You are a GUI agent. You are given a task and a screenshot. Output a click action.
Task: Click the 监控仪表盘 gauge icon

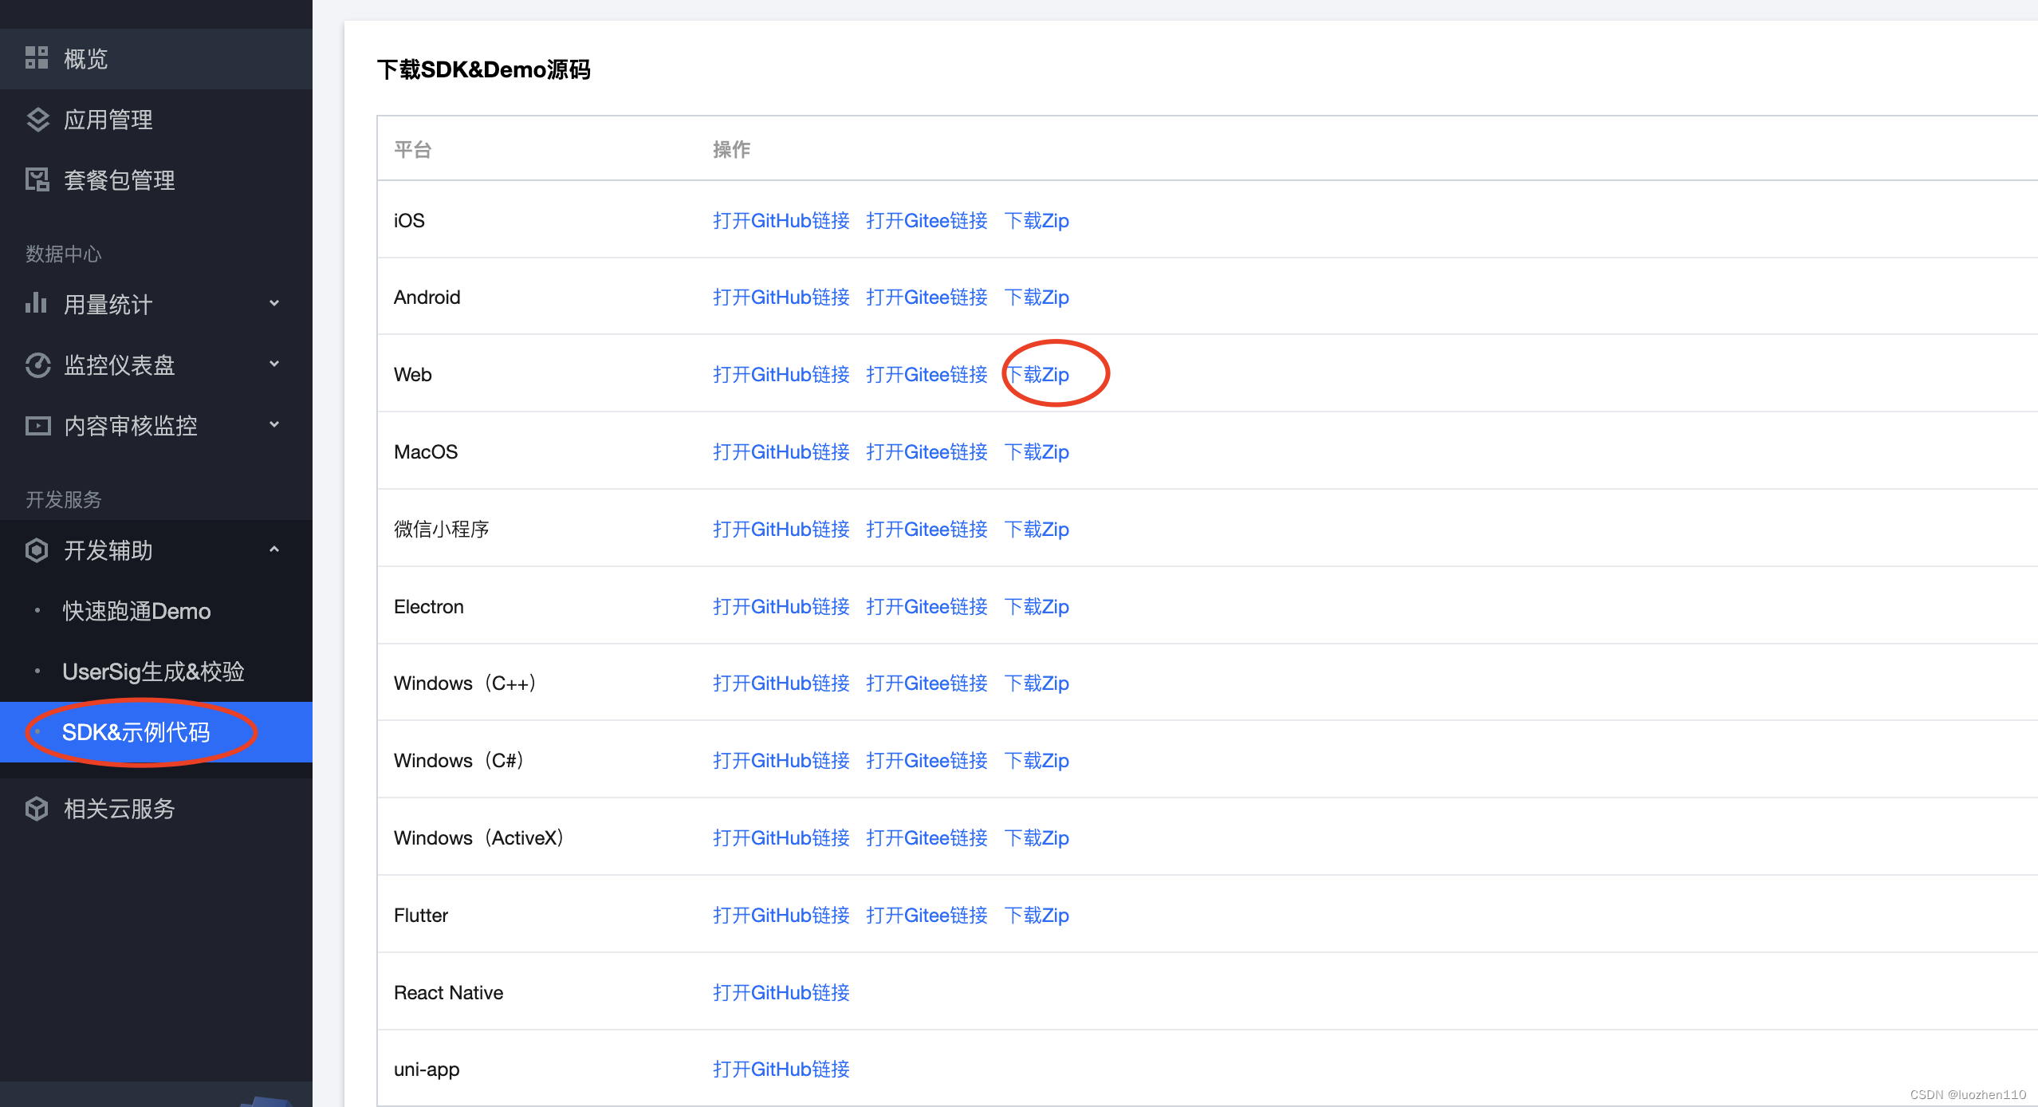37,365
